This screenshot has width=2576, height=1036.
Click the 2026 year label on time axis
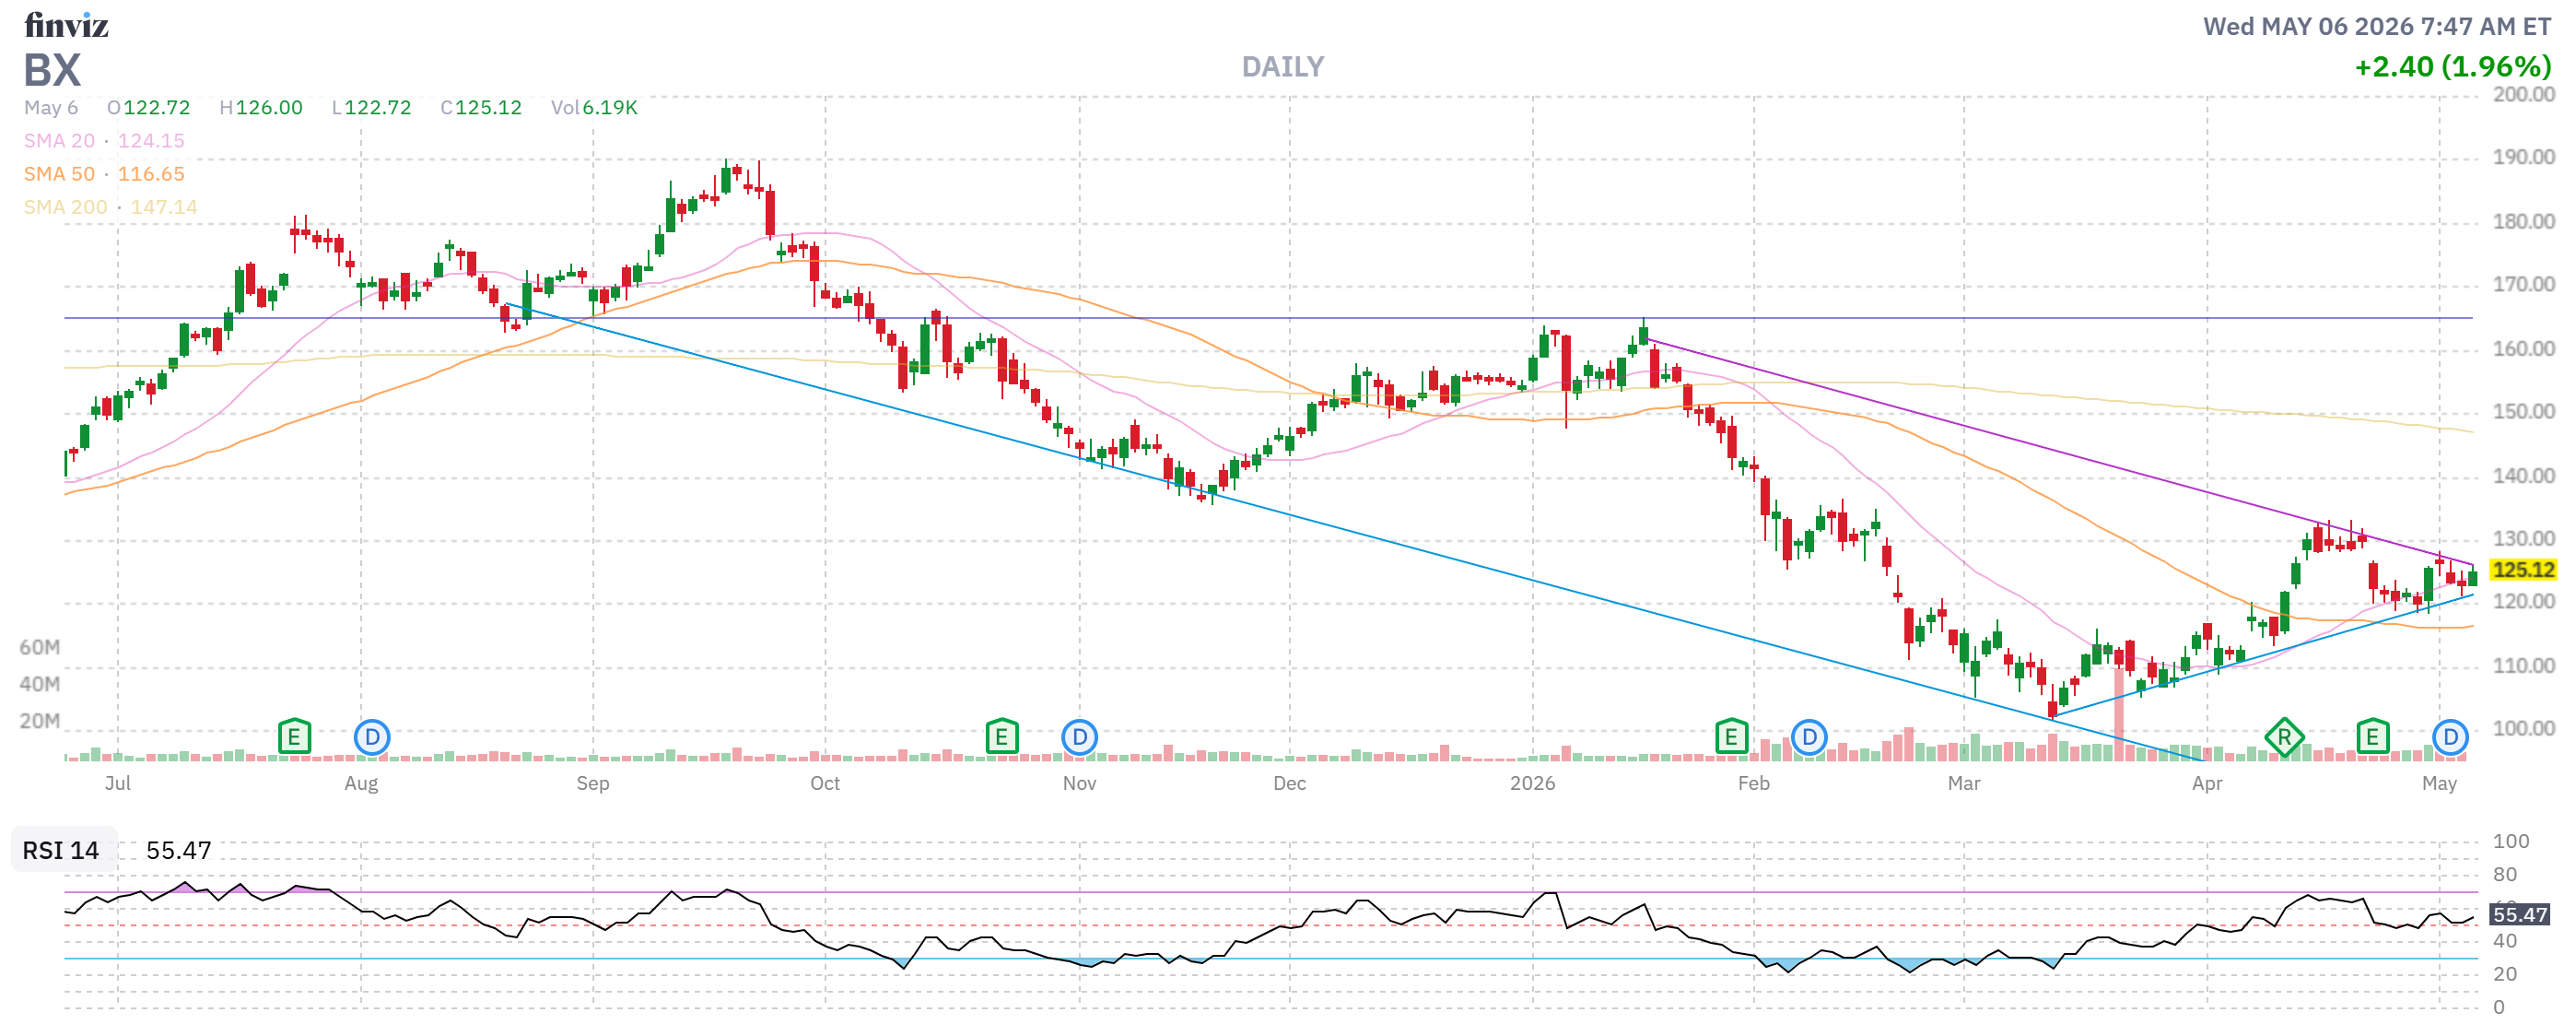click(x=1532, y=783)
